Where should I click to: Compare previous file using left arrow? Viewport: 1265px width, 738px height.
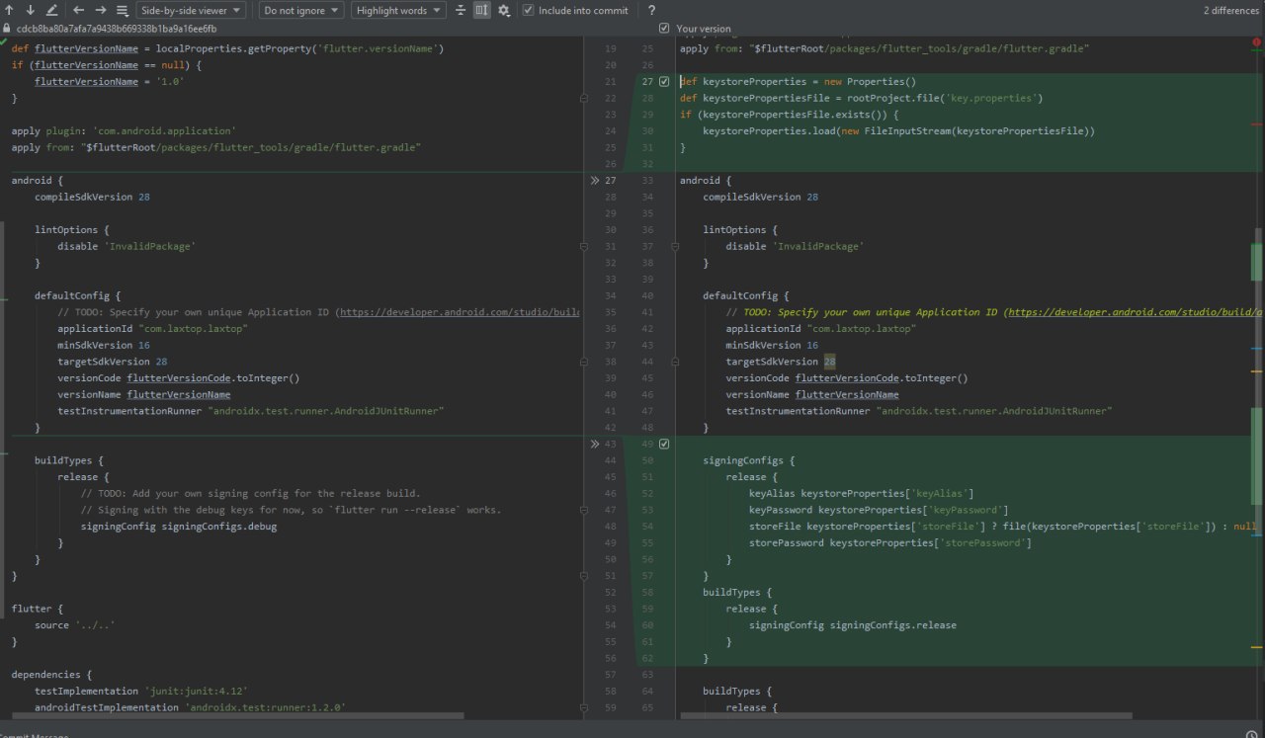coord(79,10)
